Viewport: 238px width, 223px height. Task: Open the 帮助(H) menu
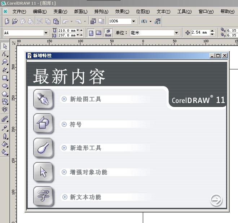click(228, 12)
